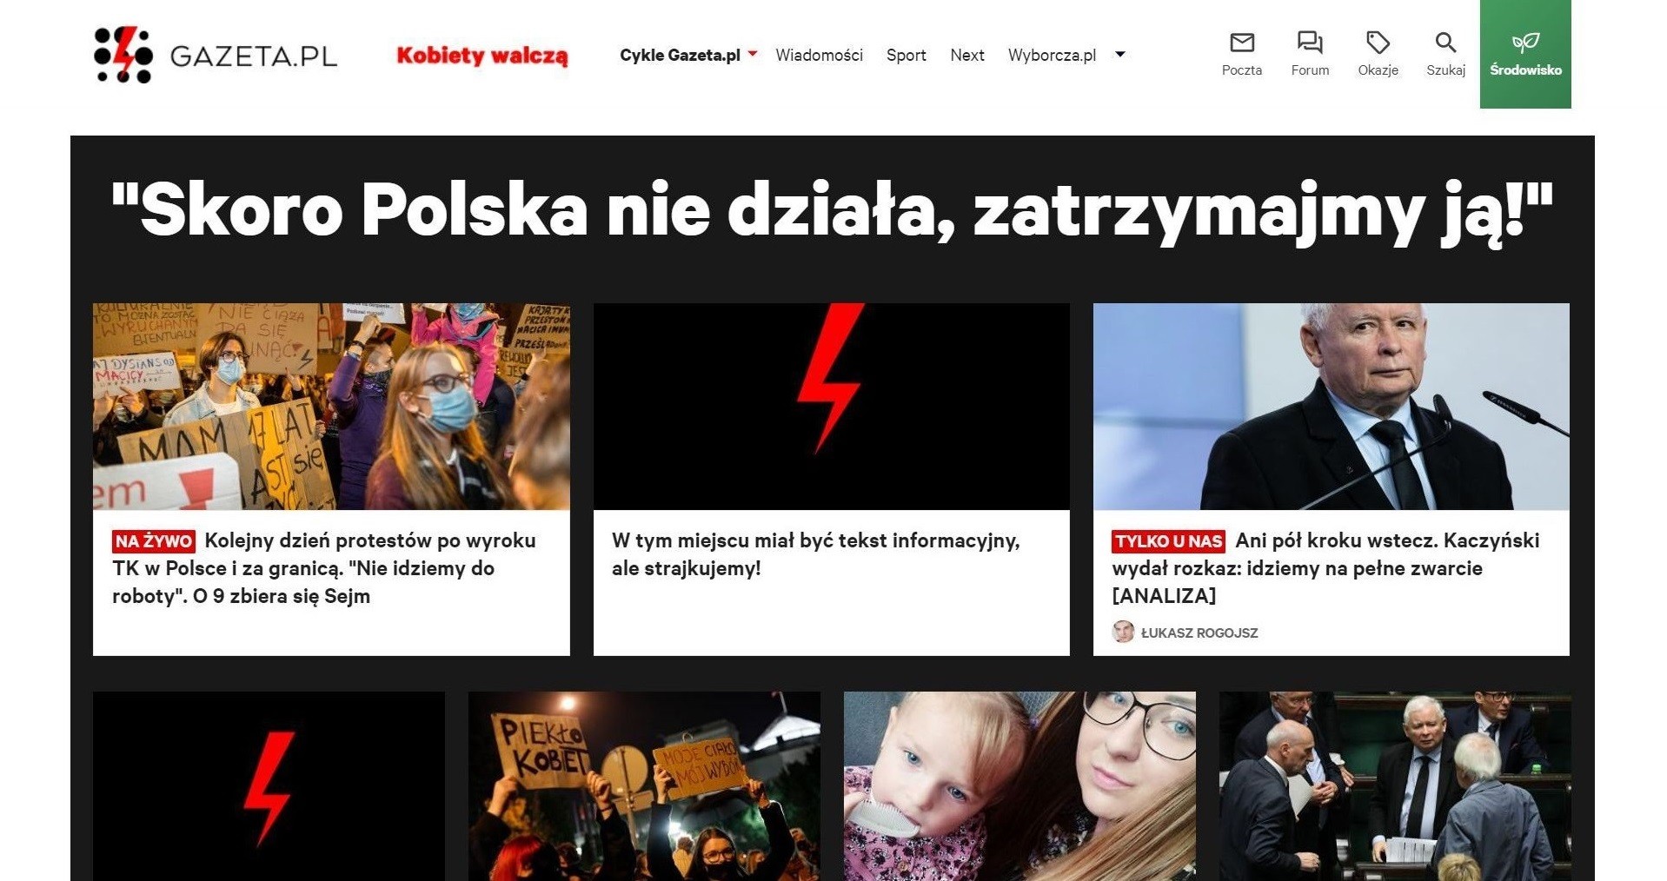The image size is (1667, 881).
Task: Open the Wiadomości menu item
Action: pyautogui.click(x=819, y=55)
